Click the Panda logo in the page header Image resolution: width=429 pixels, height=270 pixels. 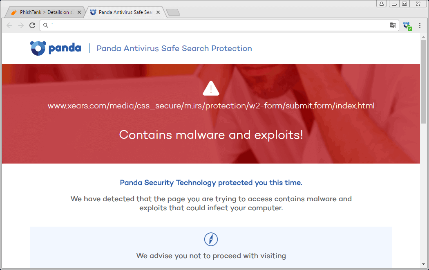coord(55,48)
